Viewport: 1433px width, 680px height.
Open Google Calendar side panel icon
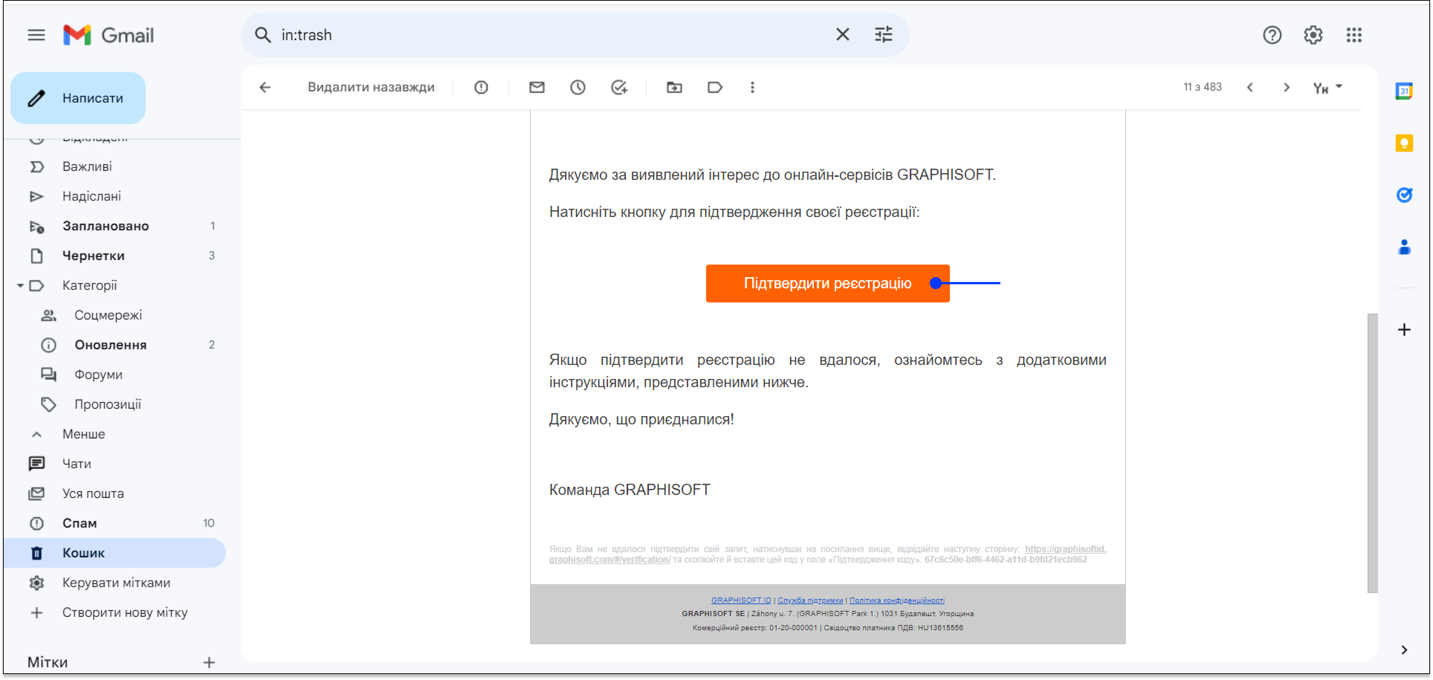(x=1404, y=91)
